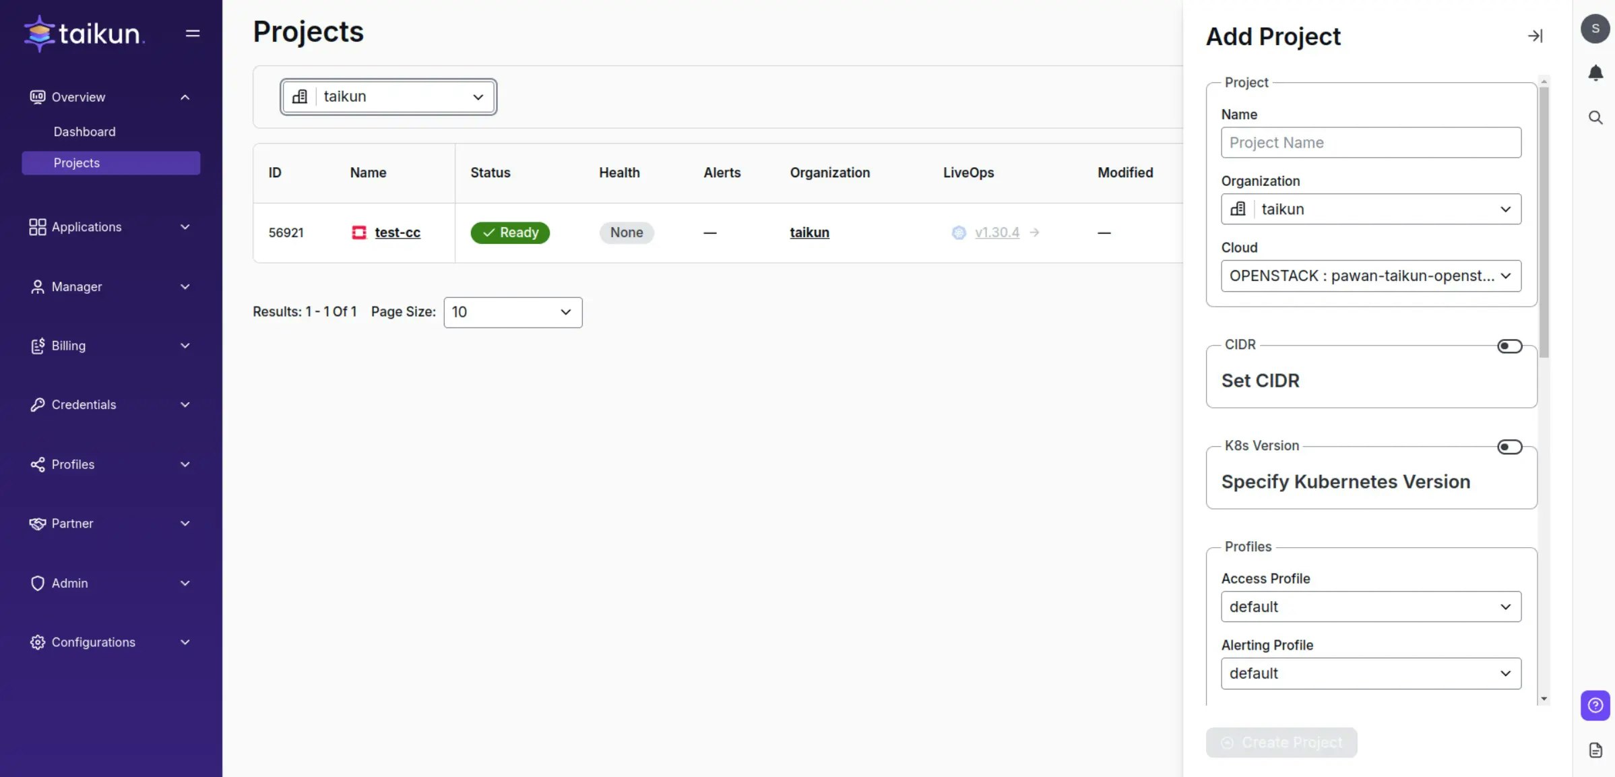Image resolution: width=1615 pixels, height=777 pixels.
Task: Expand Admin chevron
Action: pos(185,583)
